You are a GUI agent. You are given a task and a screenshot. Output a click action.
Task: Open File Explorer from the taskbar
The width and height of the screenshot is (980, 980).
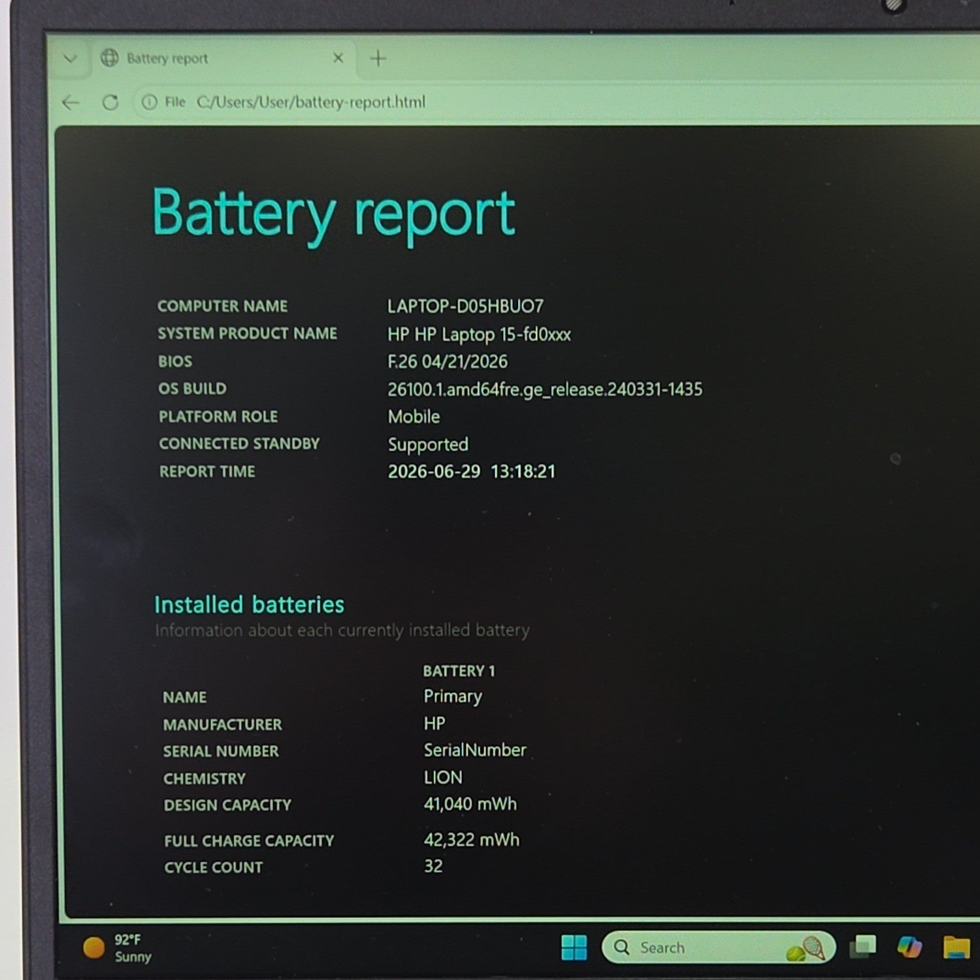(956, 947)
